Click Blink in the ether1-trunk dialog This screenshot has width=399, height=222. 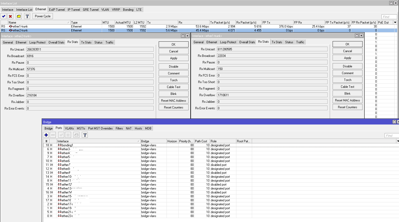tap(348, 94)
